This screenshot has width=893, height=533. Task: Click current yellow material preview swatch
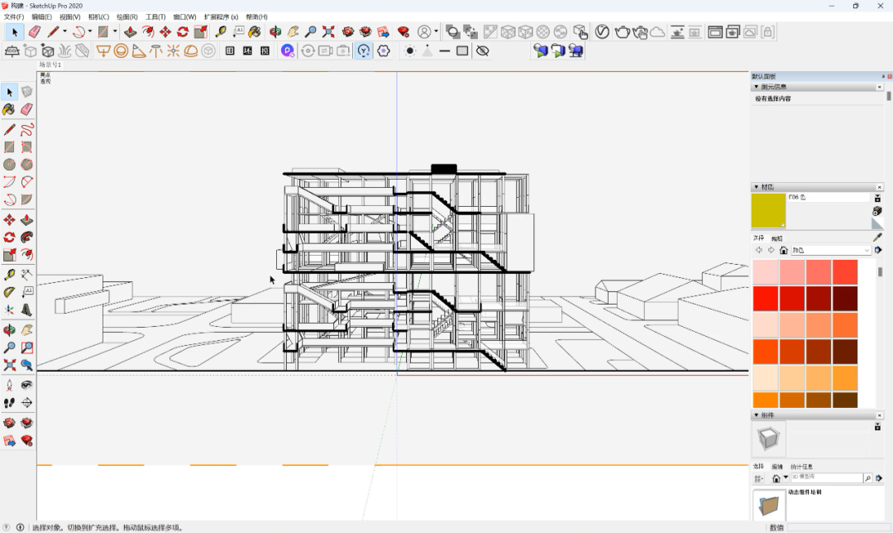[767, 211]
